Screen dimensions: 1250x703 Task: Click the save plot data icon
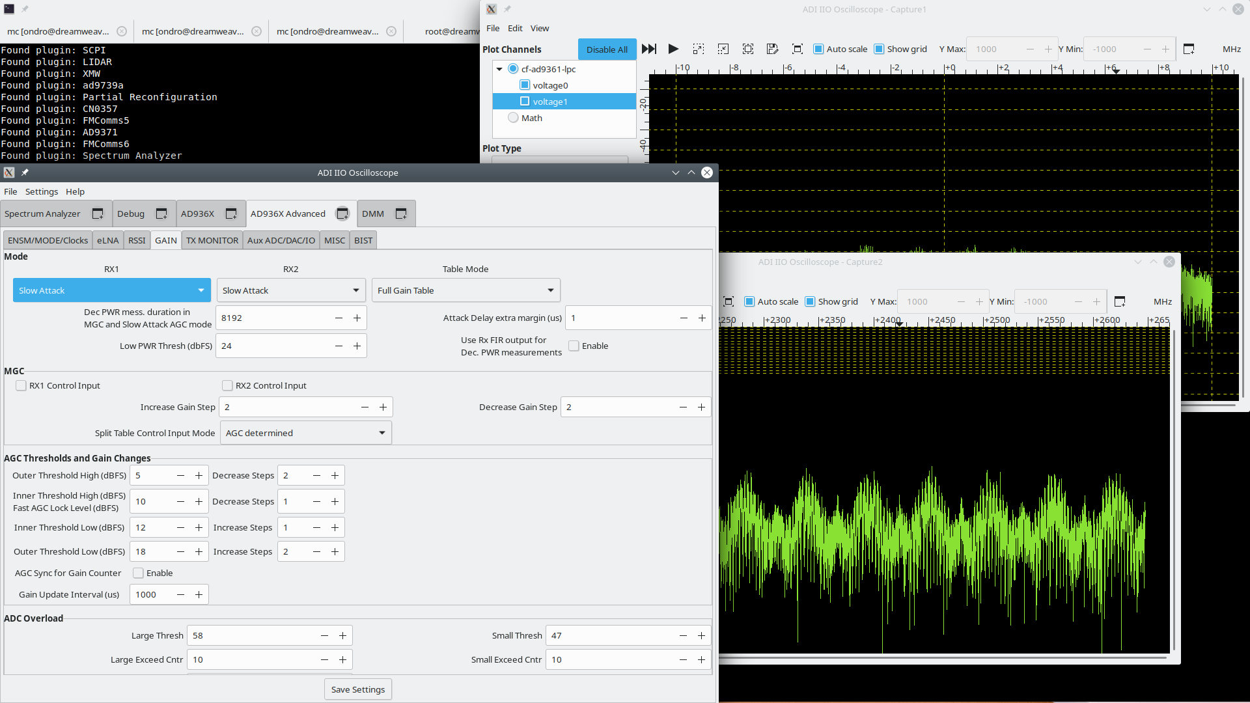click(x=773, y=49)
